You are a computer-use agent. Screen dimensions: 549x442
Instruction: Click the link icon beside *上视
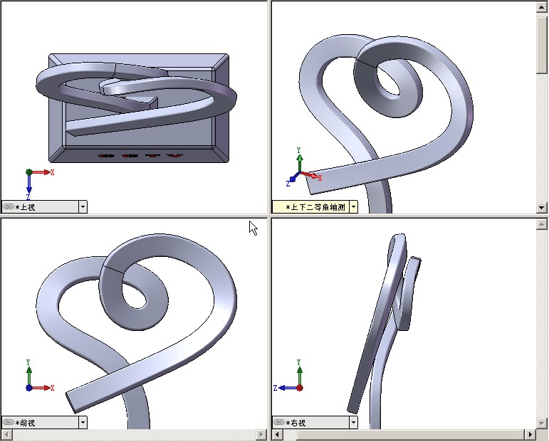point(9,207)
